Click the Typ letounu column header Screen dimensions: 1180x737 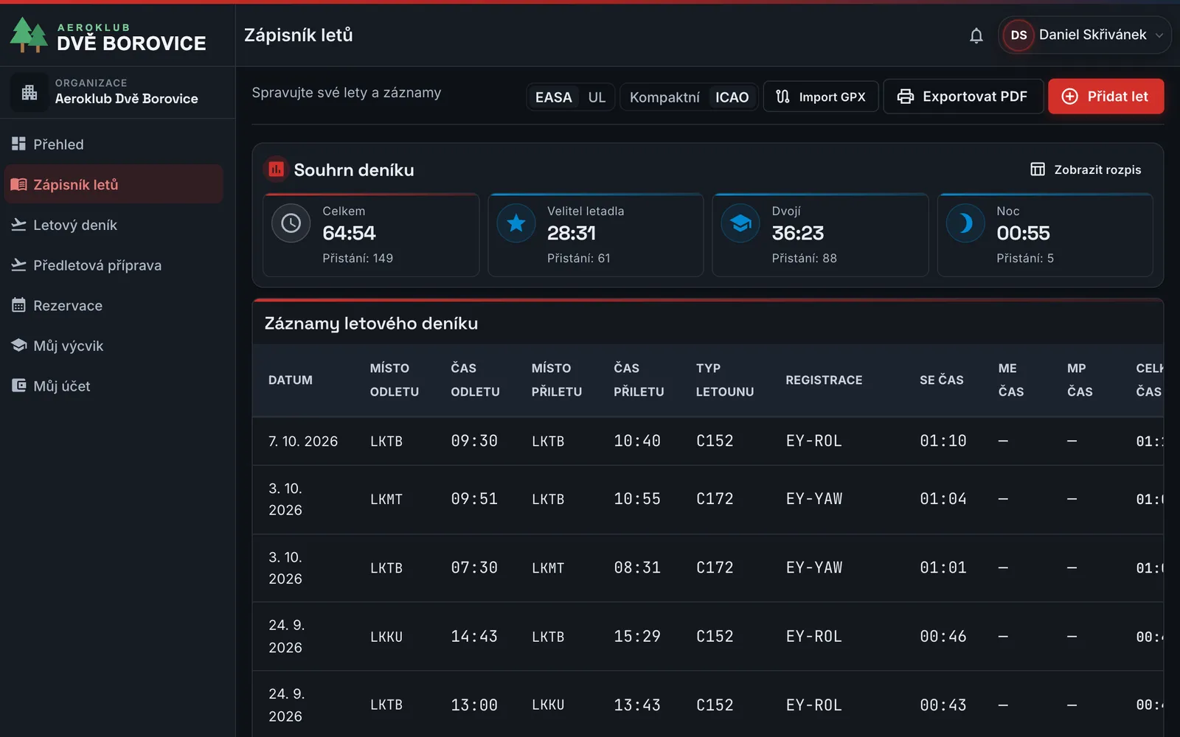click(725, 380)
